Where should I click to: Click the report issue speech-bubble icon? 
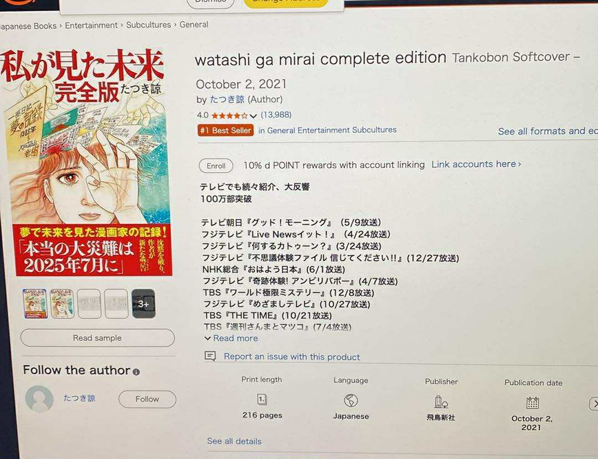tap(210, 356)
